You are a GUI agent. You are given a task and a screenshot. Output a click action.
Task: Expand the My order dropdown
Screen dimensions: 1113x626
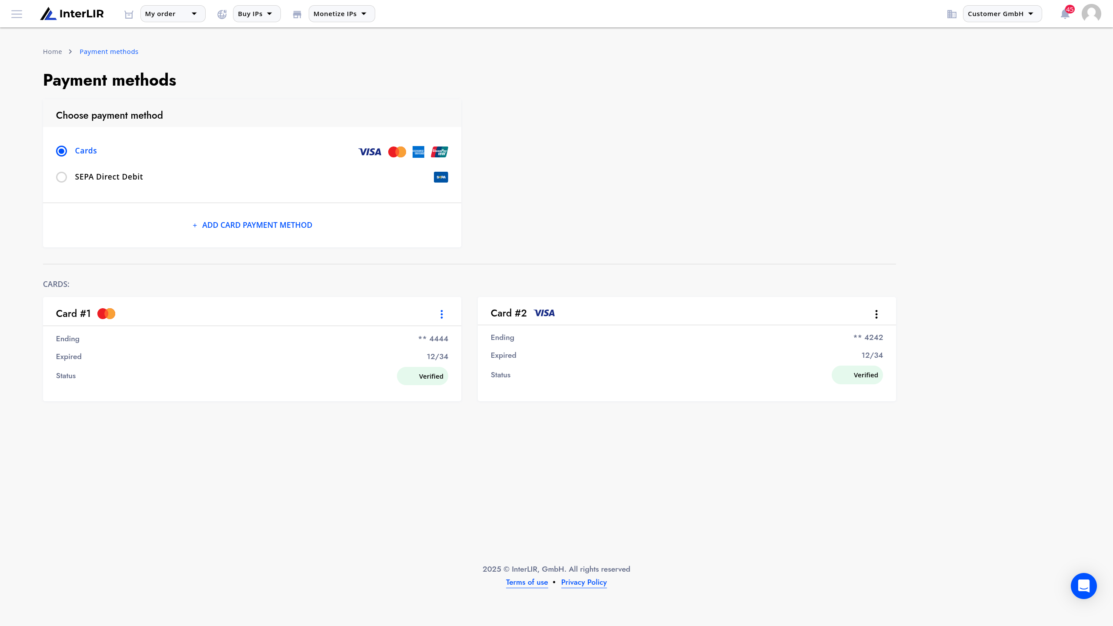(173, 14)
